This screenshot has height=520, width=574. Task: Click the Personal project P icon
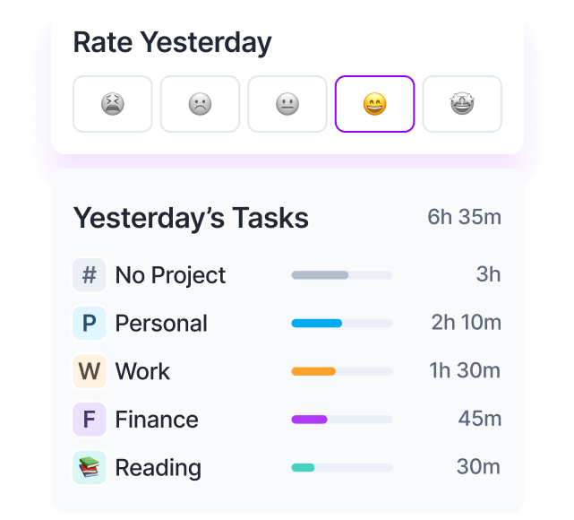click(90, 324)
